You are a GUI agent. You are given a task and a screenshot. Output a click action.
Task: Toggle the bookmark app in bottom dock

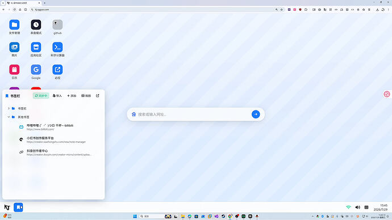18,208
